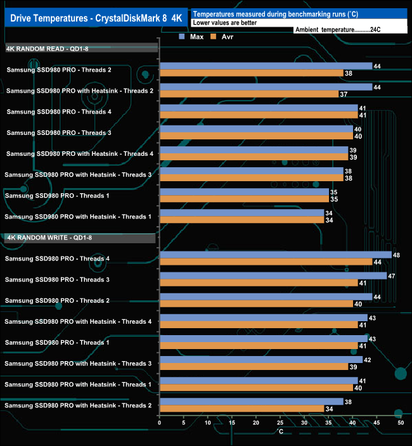This screenshot has height=446, width=412.
Task: Click random read row label 'Samsung SSD980 PRO - Threads 4'
Action: coord(59,111)
